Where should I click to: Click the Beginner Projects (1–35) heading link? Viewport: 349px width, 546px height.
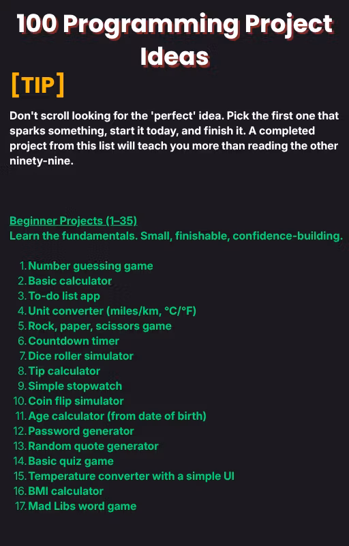coord(74,220)
